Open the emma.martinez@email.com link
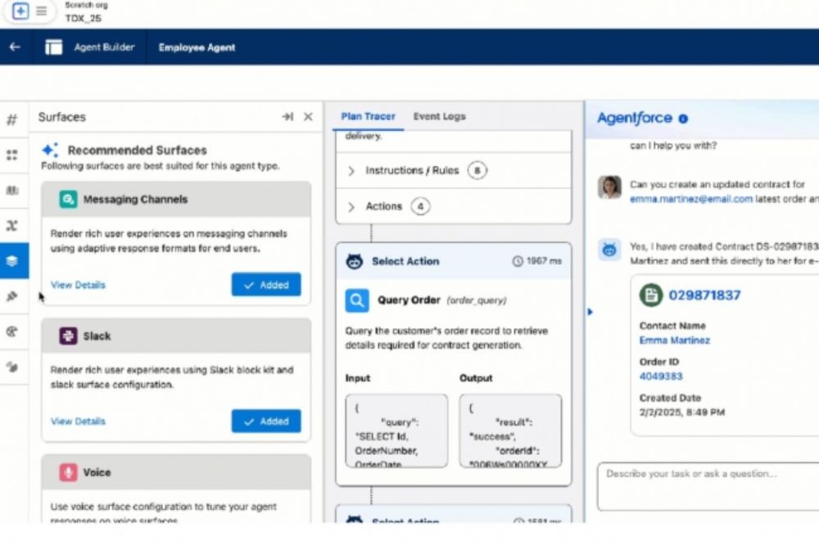This screenshot has height=545, width=819. 691,199
